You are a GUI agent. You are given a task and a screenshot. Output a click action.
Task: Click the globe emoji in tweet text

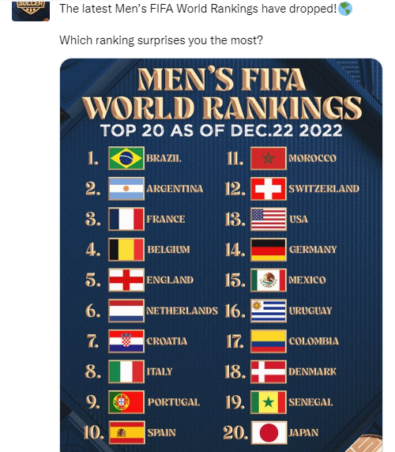pyautogui.click(x=345, y=9)
